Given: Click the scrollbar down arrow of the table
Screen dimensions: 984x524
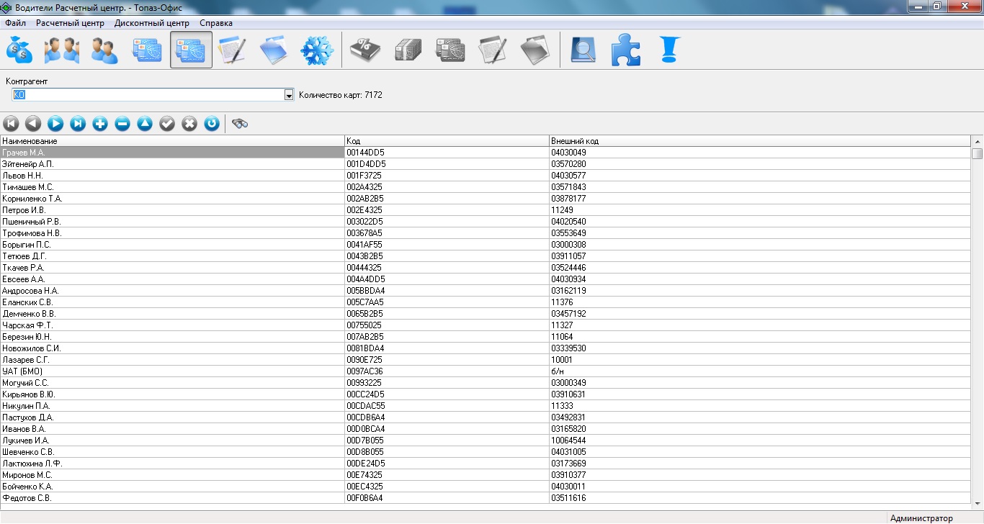Looking at the screenshot, I should click(978, 503).
